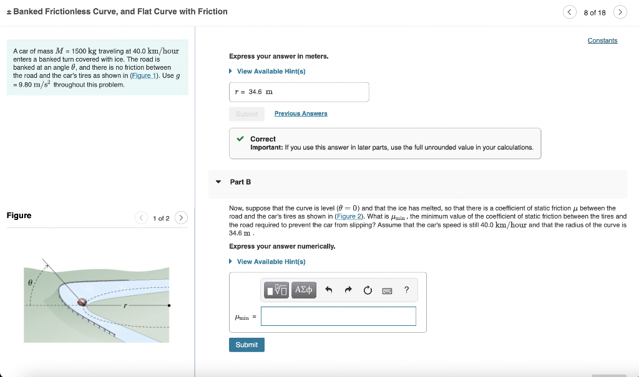
Task: Open the Greek symbols palette (ΑΣφ)
Action: (x=303, y=290)
